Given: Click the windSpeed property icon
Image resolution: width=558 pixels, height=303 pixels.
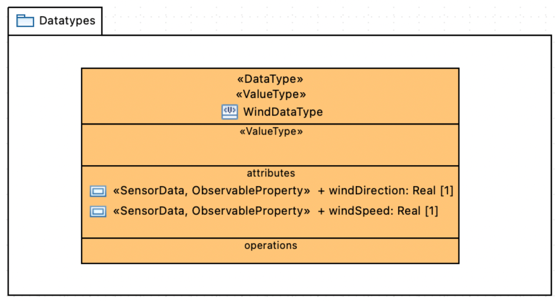Looking at the screenshot, I should pyautogui.click(x=98, y=211).
